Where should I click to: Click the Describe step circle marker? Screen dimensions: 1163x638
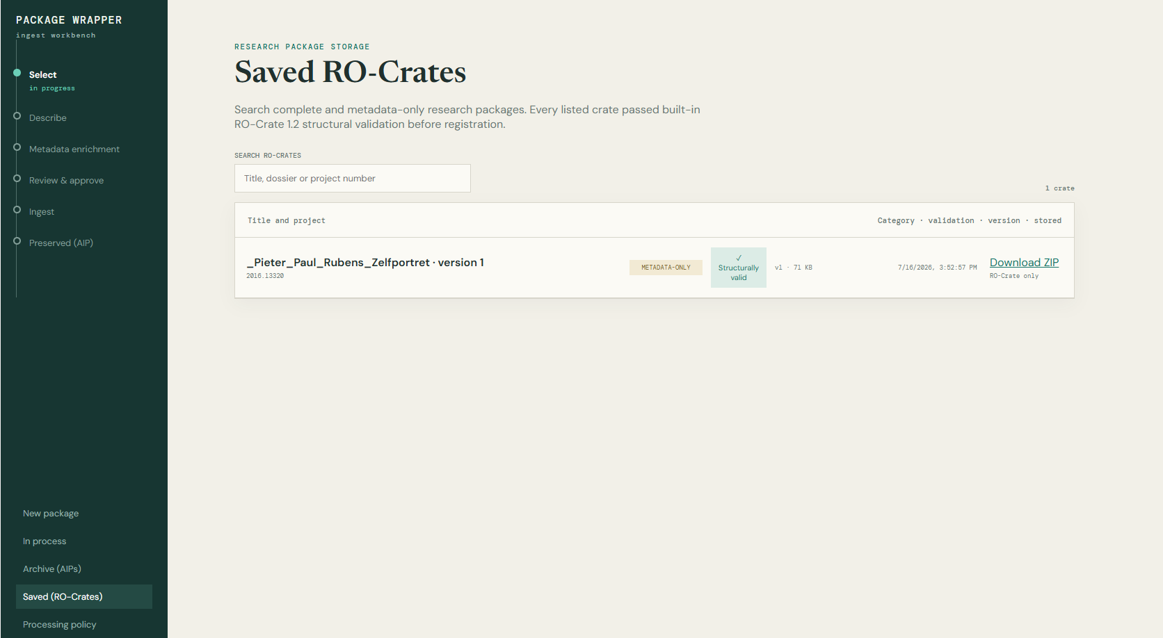(17, 116)
